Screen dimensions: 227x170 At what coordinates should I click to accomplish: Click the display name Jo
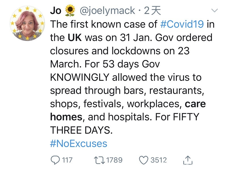(x=56, y=11)
